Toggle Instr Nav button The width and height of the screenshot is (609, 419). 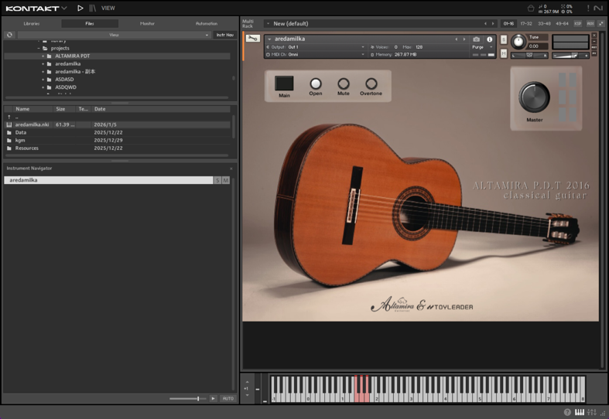coord(225,35)
